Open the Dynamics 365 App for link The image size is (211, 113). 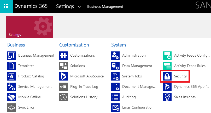(x=192, y=87)
